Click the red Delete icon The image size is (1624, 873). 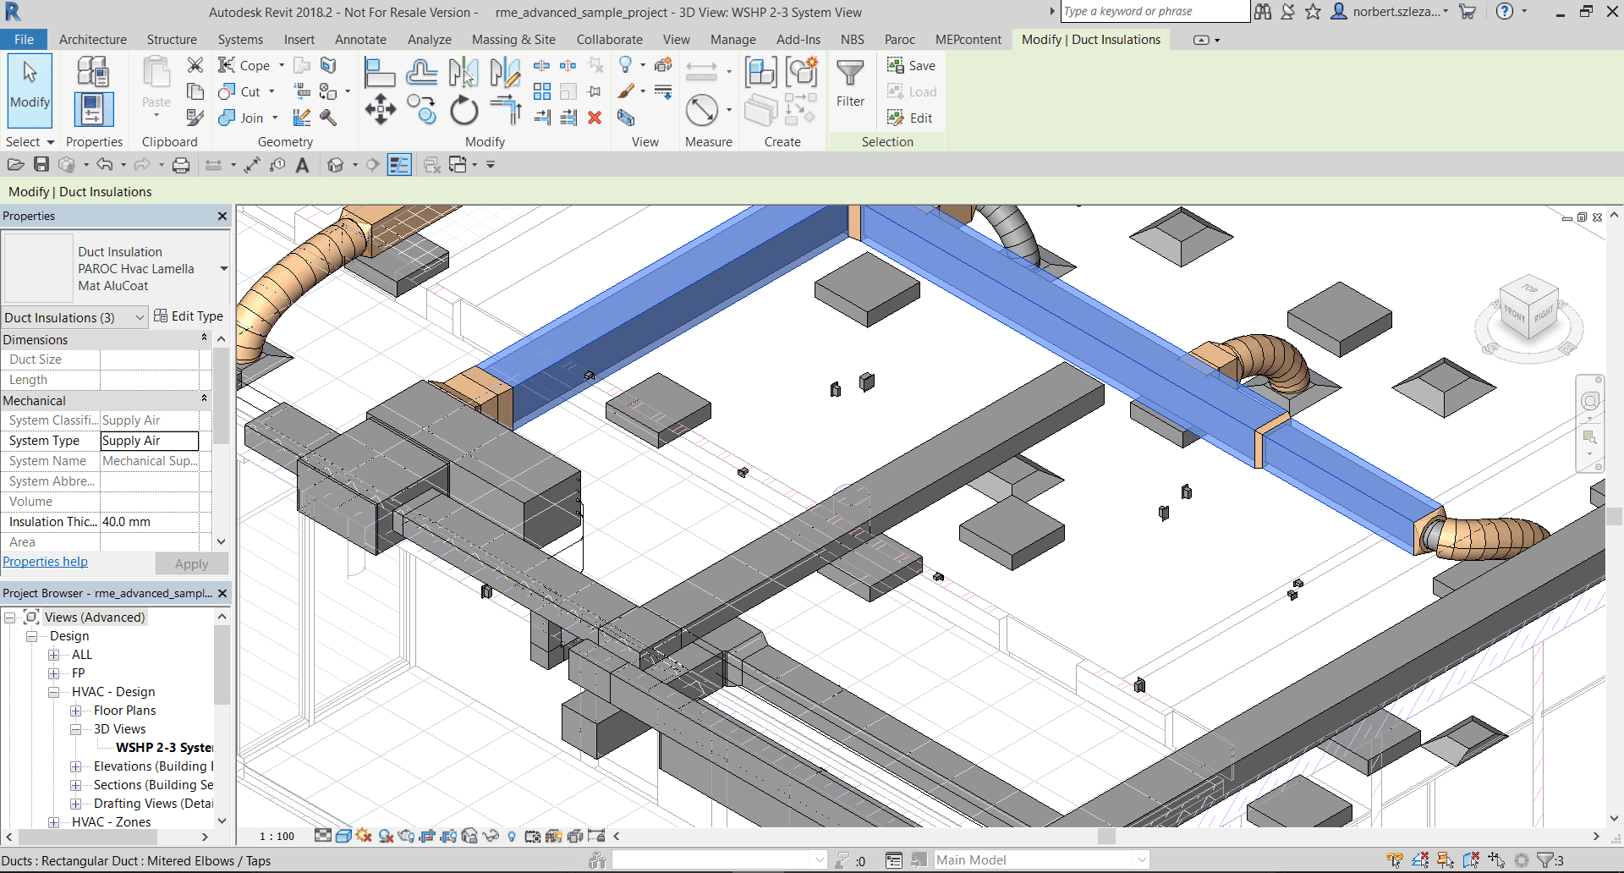[595, 118]
